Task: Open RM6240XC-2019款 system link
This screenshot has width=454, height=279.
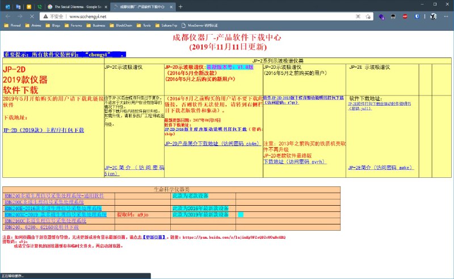Action: point(56,215)
